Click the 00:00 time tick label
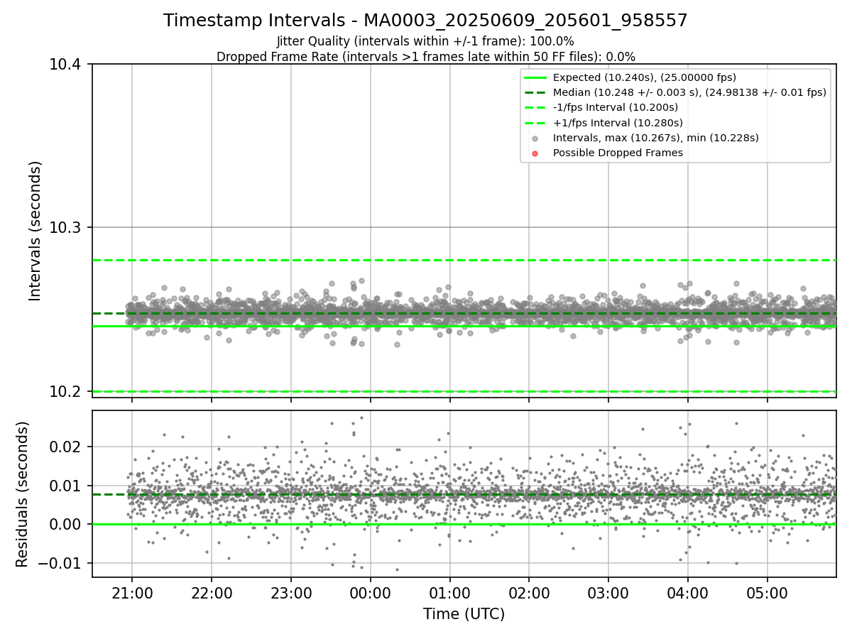852x639 pixels. [x=370, y=592]
